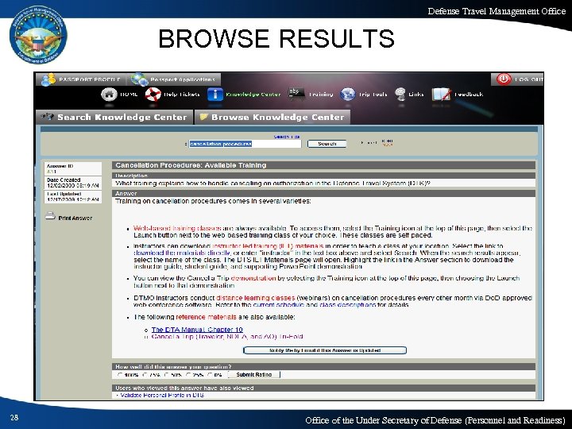Go to Home via the house icon

[x=109, y=95]
